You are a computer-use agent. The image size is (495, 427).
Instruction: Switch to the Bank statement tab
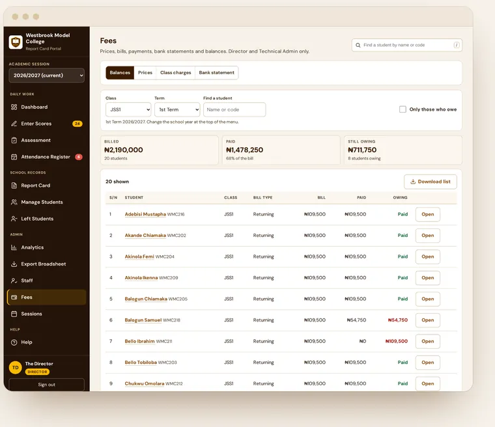coord(216,73)
